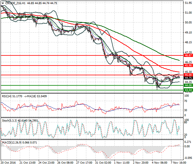Click the 51.00 price scale value
195x166 pixels.
(188, 13)
